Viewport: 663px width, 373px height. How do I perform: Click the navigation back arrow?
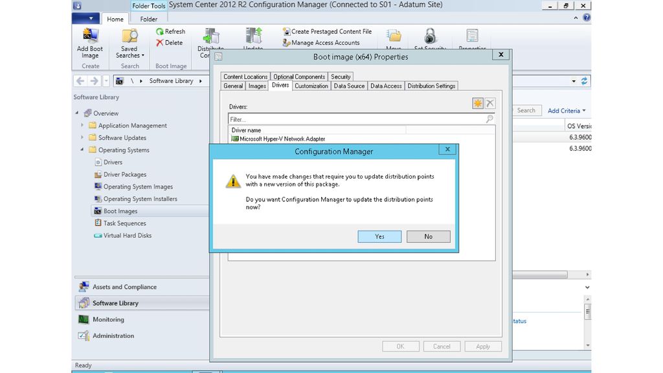point(80,81)
